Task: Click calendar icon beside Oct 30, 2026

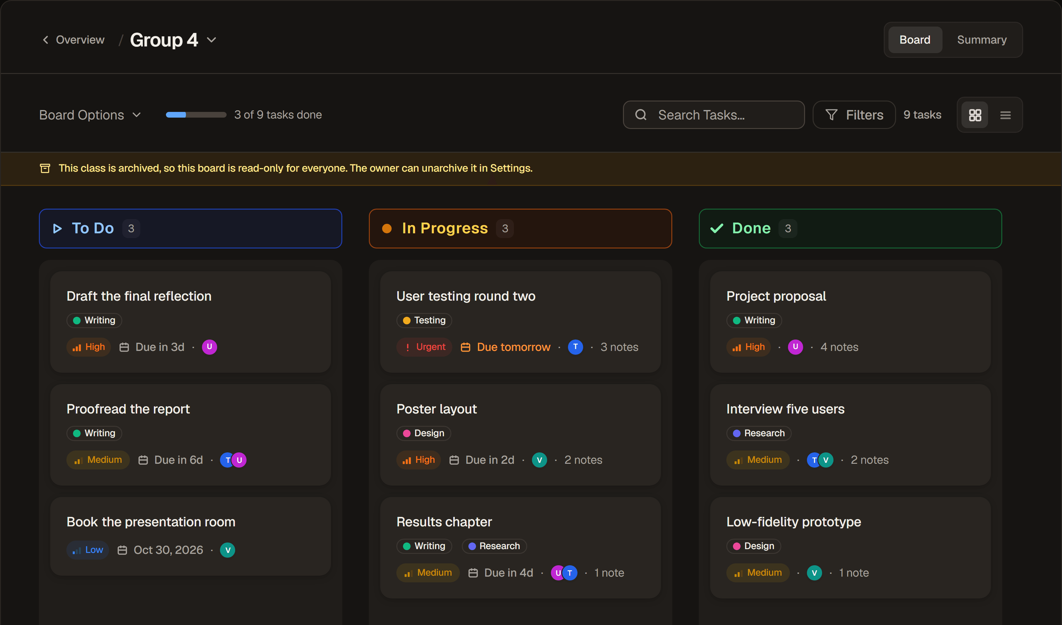Action: pyautogui.click(x=122, y=550)
